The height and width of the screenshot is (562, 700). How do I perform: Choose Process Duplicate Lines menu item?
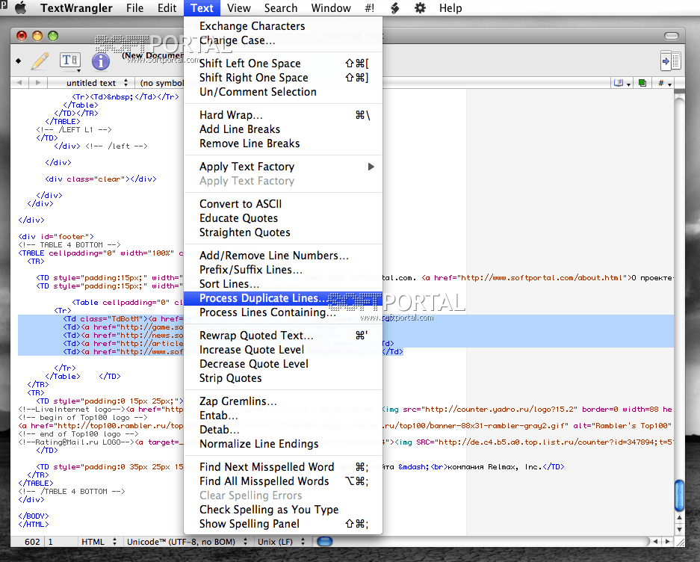(263, 299)
